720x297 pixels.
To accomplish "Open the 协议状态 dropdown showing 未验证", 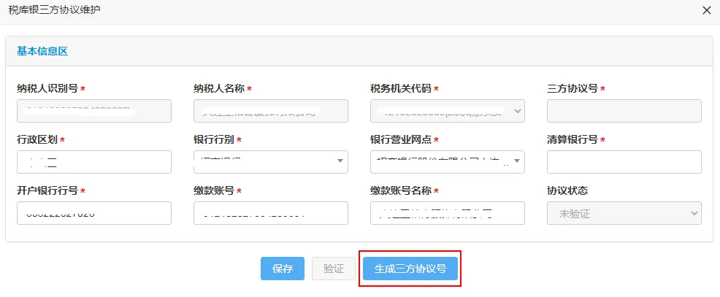I will tap(624, 213).
